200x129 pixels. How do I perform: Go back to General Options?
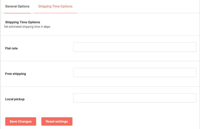pos(17,6)
